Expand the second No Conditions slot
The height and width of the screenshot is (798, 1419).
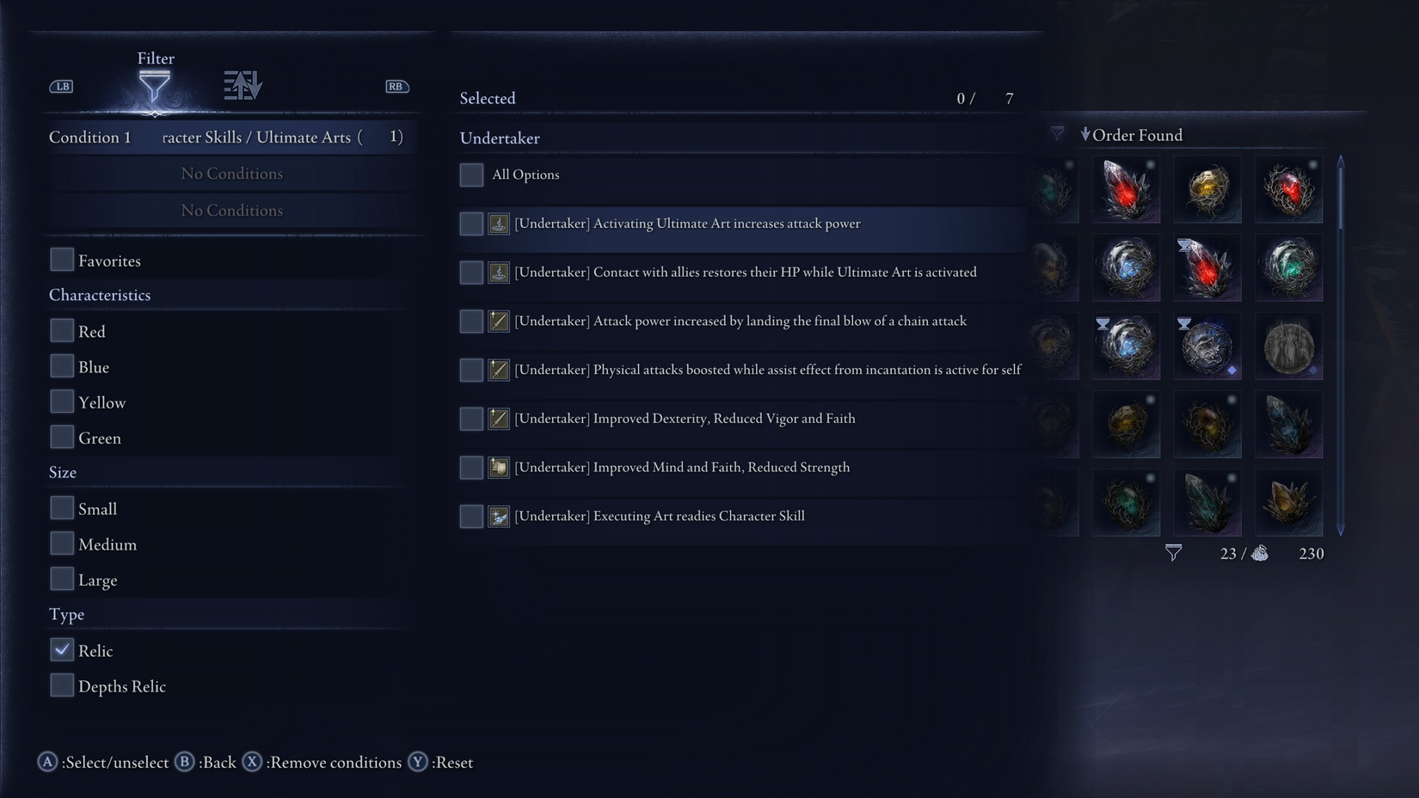click(x=232, y=211)
